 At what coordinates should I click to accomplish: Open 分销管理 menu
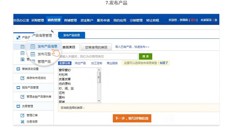coord(136,20)
